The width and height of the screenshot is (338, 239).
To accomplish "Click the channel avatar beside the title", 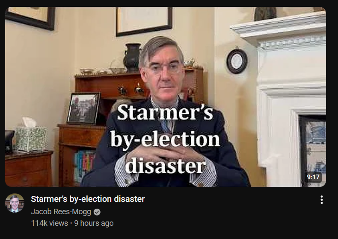I will [15, 203].
